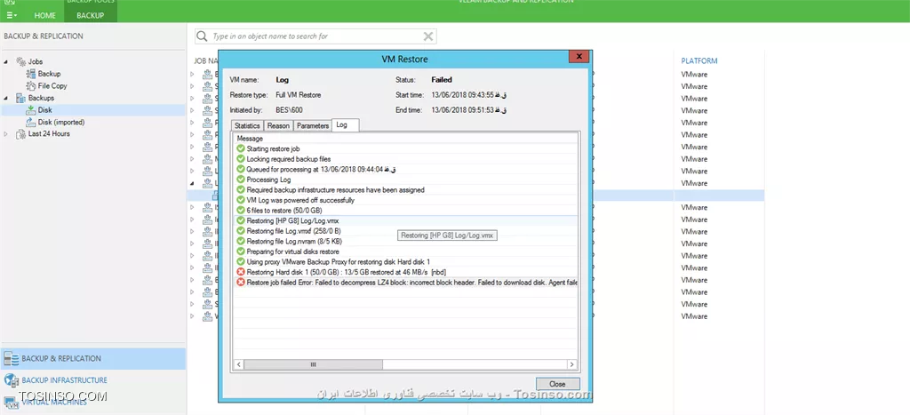Select 'Restoring file Log.nvram' entry
The image size is (910, 415).
[x=294, y=242]
